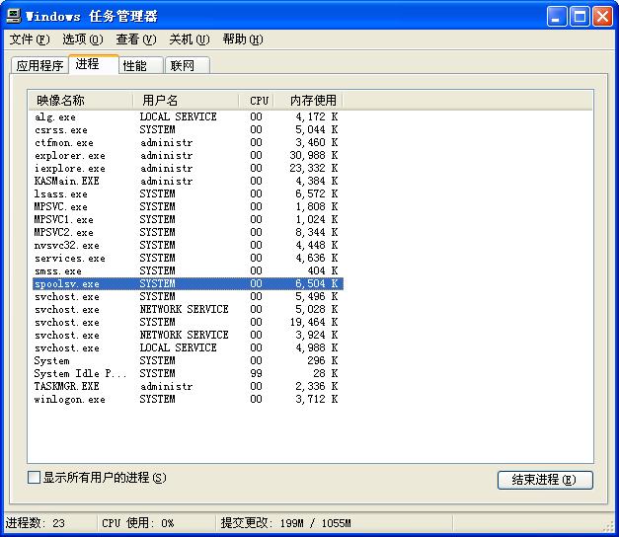Select svchost.exe using 19,464 K

click(188, 322)
